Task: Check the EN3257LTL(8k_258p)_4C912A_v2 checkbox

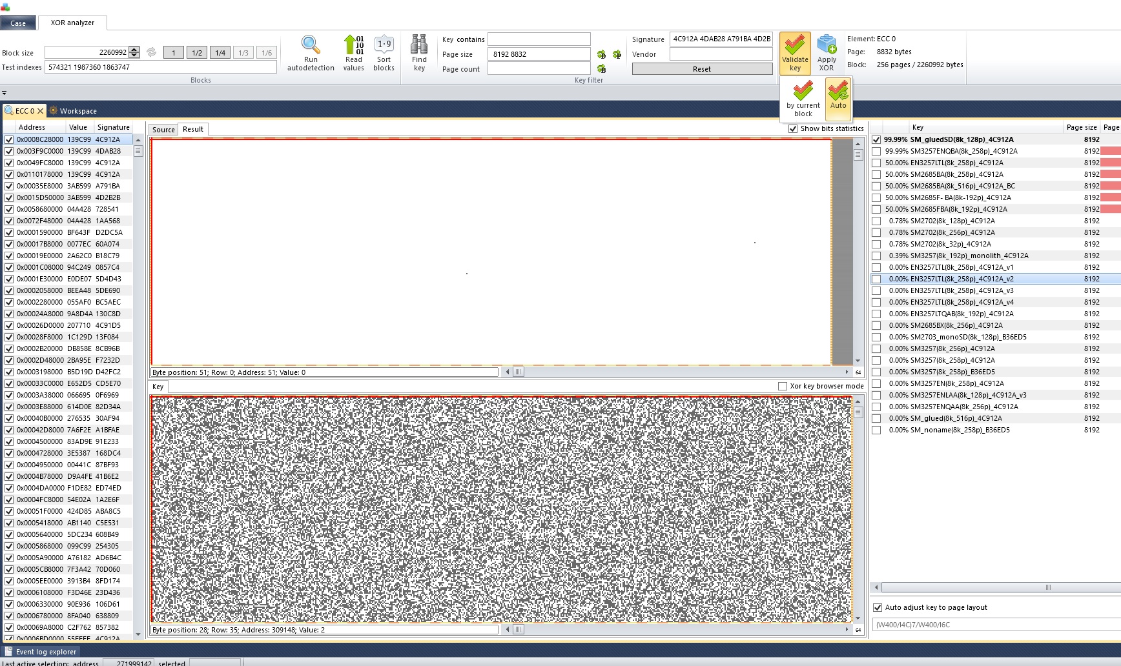Action: coord(876,279)
